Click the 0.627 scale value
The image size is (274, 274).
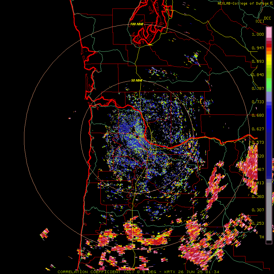258,129
